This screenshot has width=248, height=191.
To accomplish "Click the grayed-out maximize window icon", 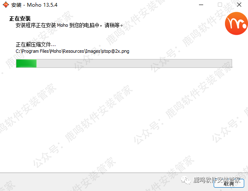I will 220,5.
